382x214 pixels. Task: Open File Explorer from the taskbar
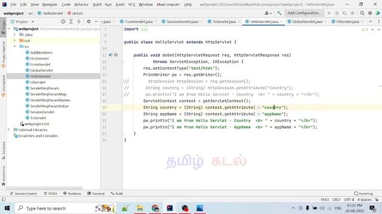140,208
